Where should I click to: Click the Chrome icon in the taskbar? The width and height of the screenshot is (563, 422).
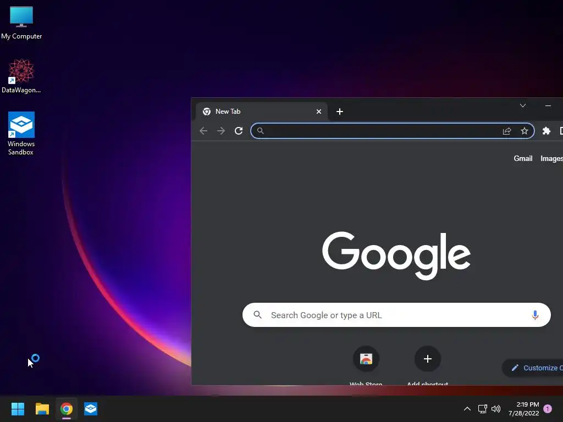[67, 409]
